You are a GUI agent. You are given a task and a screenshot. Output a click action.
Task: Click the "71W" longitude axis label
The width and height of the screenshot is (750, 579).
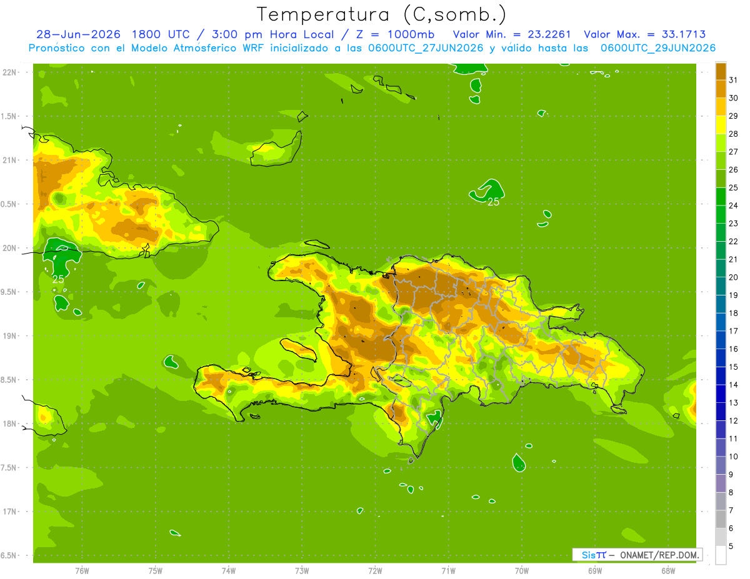pyautogui.click(x=448, y=571)
